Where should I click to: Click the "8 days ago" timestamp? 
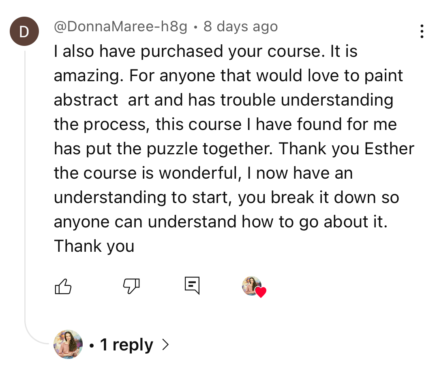[x=240, y=27]
